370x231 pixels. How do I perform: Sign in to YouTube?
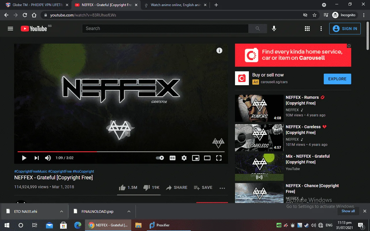[345, 29]
